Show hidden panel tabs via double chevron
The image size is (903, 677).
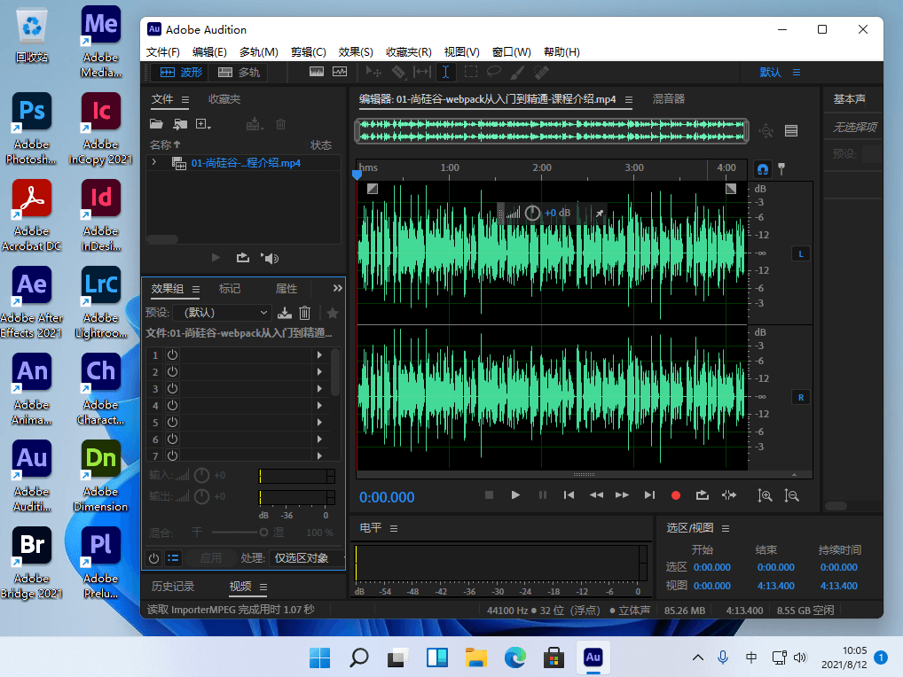(337, 288)
